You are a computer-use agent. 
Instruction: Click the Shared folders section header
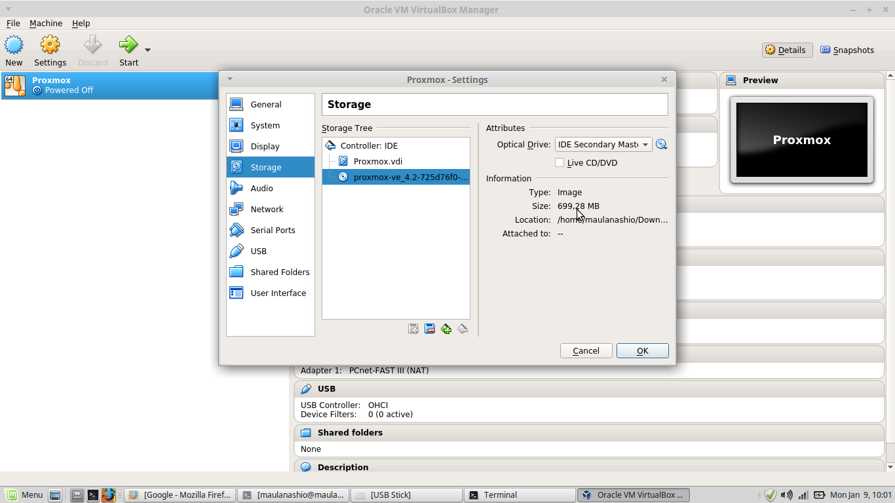tap(589, 432)
